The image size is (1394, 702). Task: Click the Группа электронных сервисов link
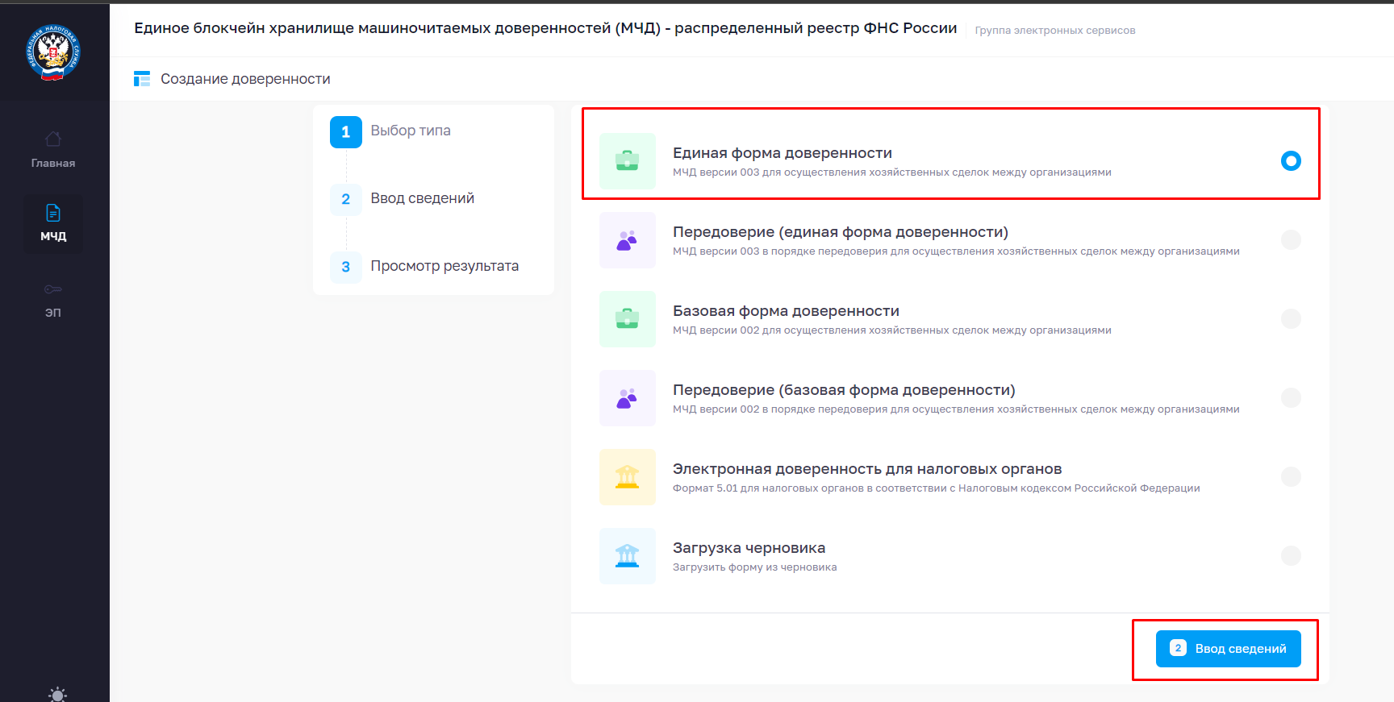tap(1055, 31)
